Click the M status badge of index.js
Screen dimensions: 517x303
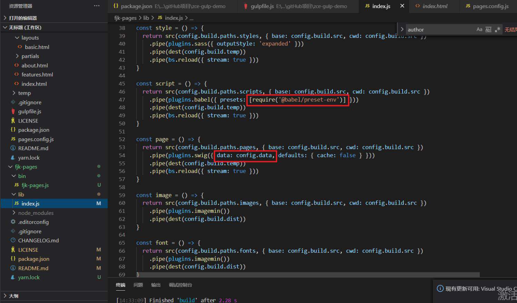coord(99,204)
